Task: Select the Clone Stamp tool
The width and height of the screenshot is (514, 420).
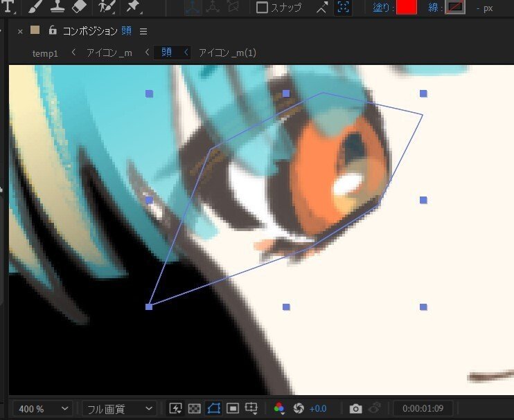Action: tap(57, 6)
